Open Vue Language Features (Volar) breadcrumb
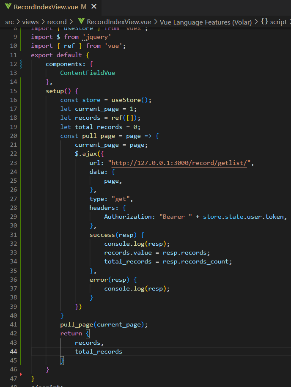This screenshot has width=291, height=387. (x=206, y=22)
